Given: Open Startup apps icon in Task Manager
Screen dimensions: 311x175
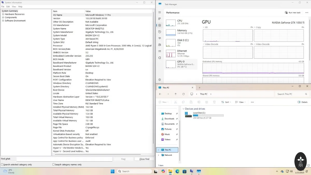Looking at the screenshot, I should tap(160, 38).
